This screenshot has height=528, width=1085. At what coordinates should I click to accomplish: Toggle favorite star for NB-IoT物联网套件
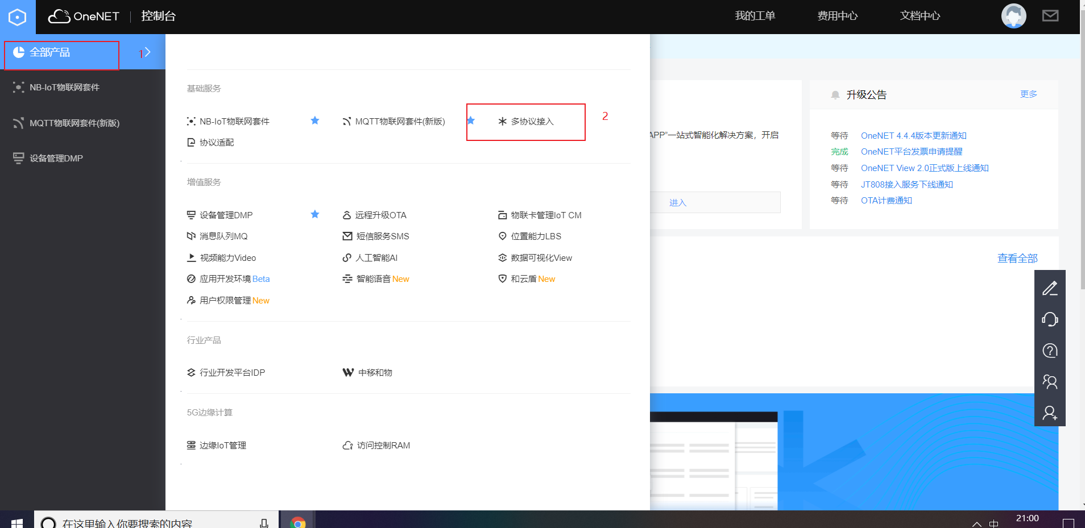[x=315, y=120]
